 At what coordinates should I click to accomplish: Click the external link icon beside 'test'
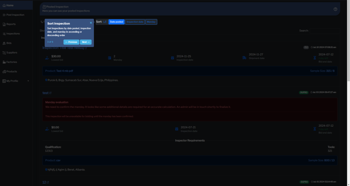[50, 93]
